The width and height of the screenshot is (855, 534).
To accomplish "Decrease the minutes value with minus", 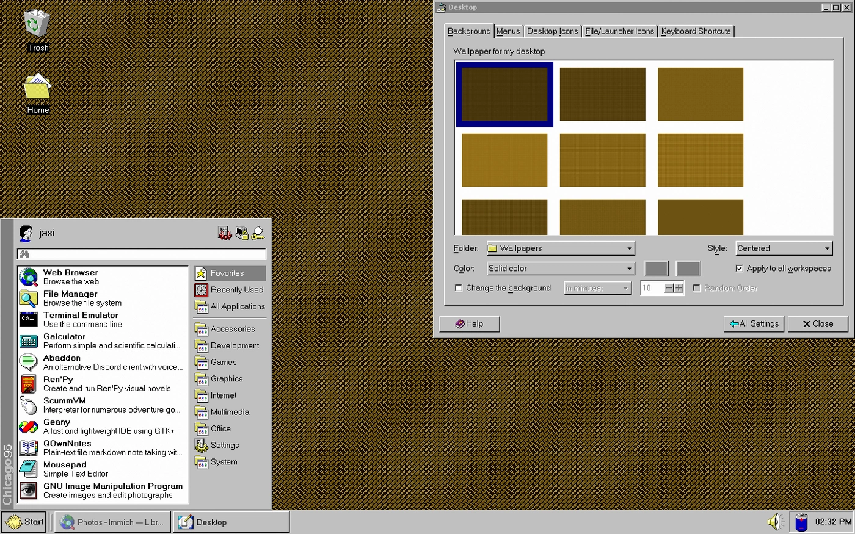I will tap(669, 288).
